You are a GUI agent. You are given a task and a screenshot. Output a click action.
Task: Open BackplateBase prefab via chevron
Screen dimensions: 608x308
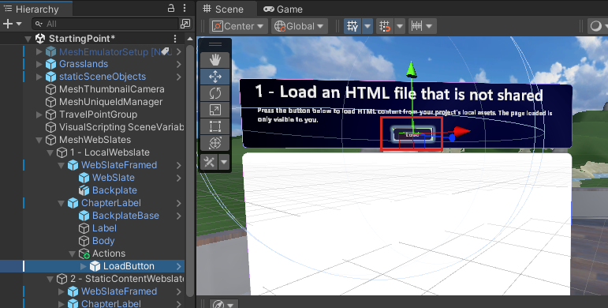(x=179, y=216)
